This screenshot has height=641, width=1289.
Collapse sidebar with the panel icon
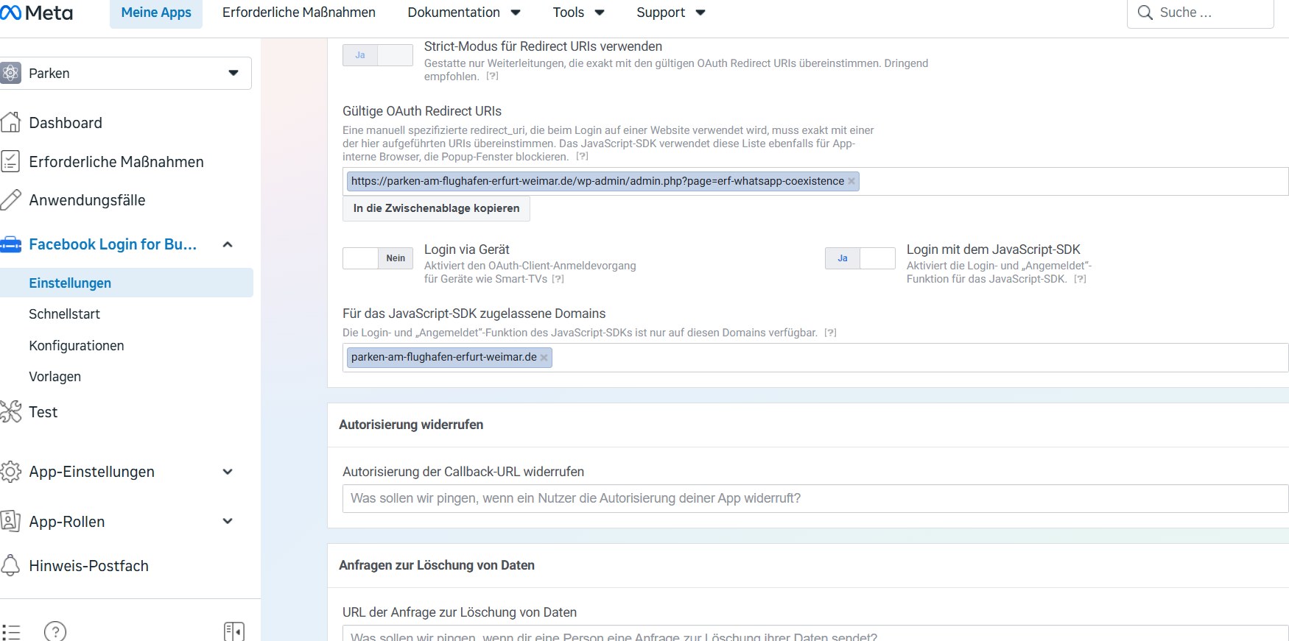(x=234, y=631)
